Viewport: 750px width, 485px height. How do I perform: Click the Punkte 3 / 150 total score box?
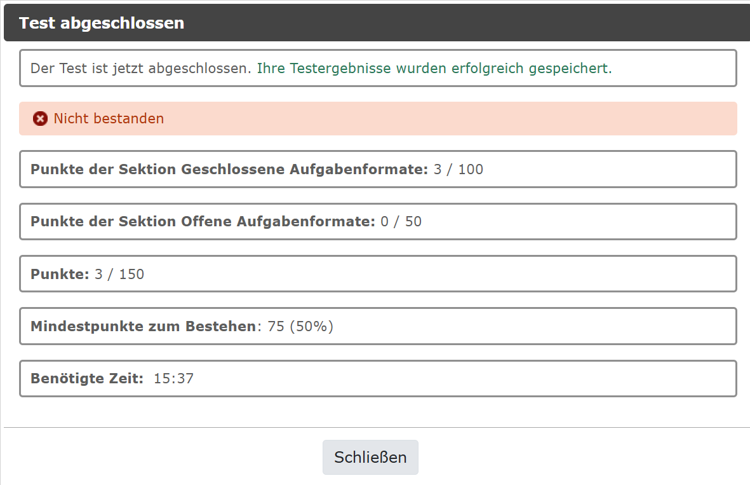[x=377, y=273]
